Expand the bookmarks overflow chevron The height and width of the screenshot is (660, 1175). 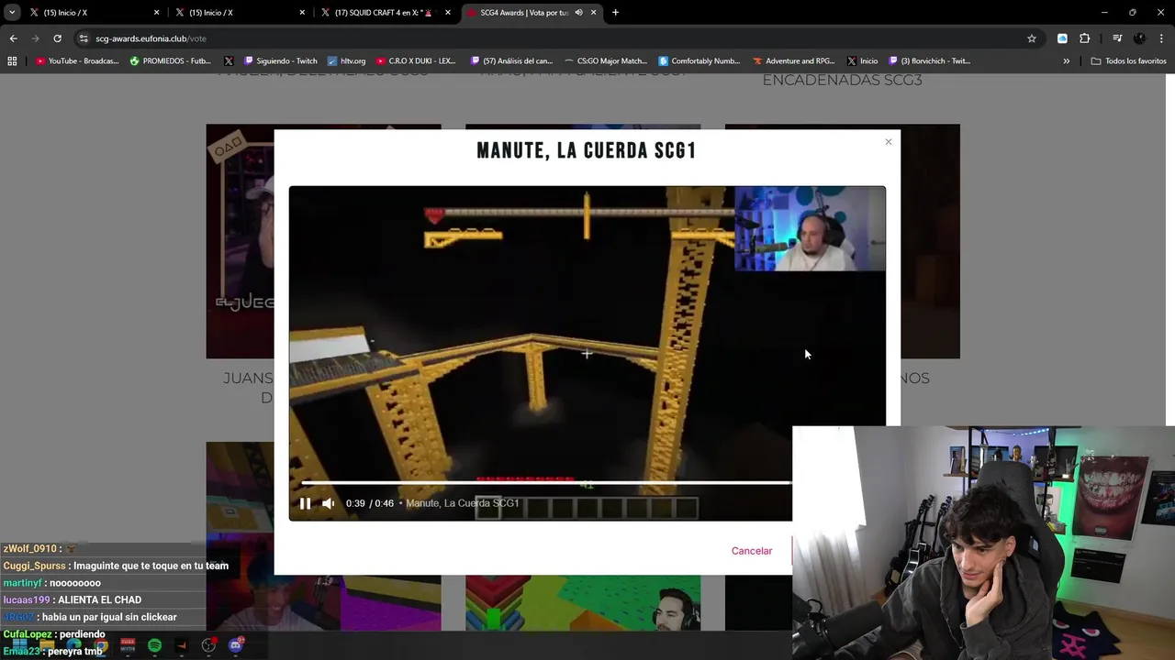(x=1067, y=61)
